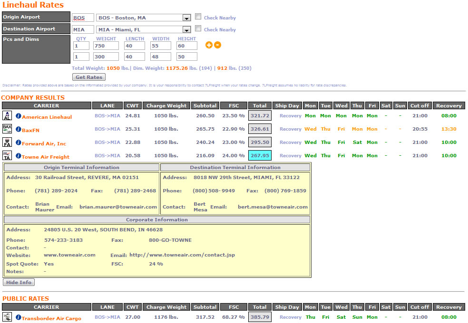This screenshot has height=323, width=468.
Task: Open info icon beside BaxFN
Action: (19, 129)
